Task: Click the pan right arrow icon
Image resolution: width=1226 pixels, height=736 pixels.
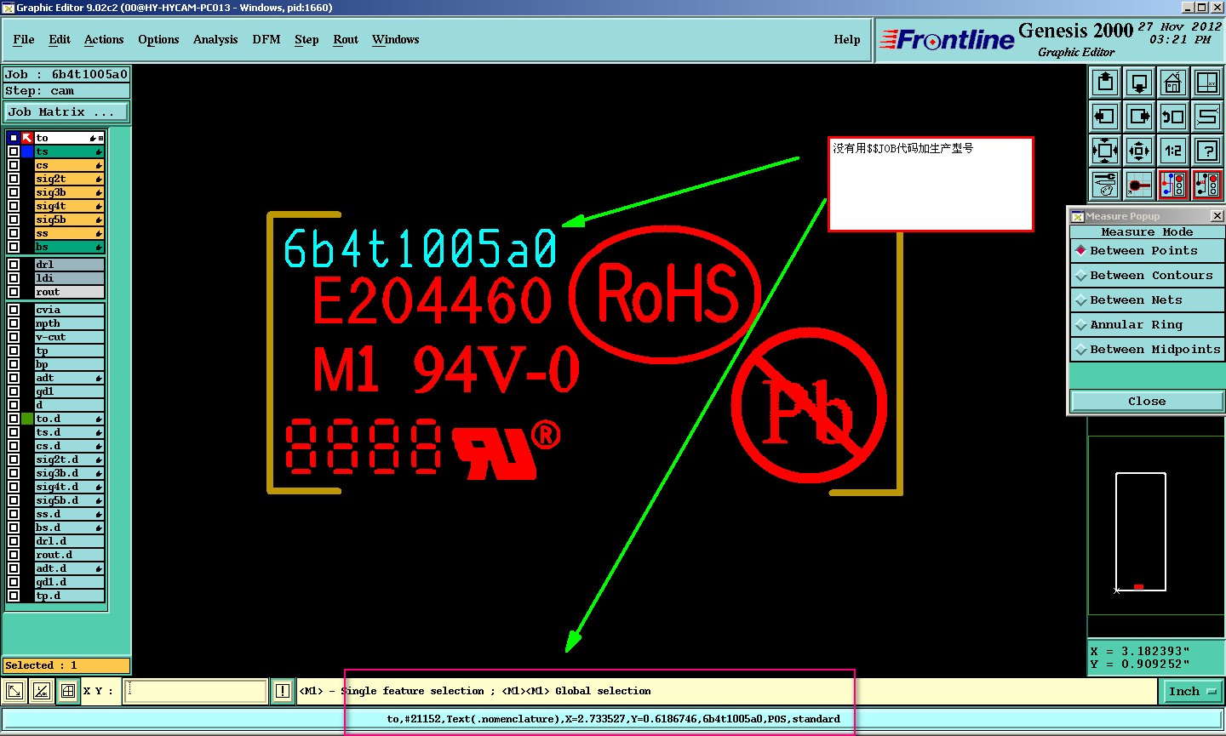Action: pyautogui.click(x=1139, y=117)
